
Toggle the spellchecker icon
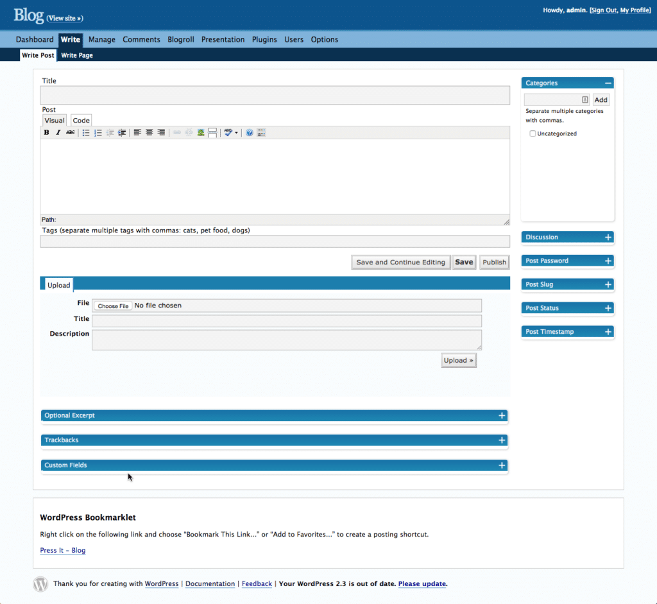(228, 132)
